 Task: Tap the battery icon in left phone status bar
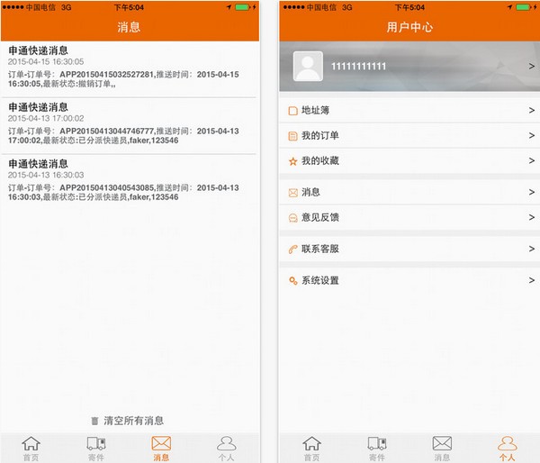(x=242, y=7)
